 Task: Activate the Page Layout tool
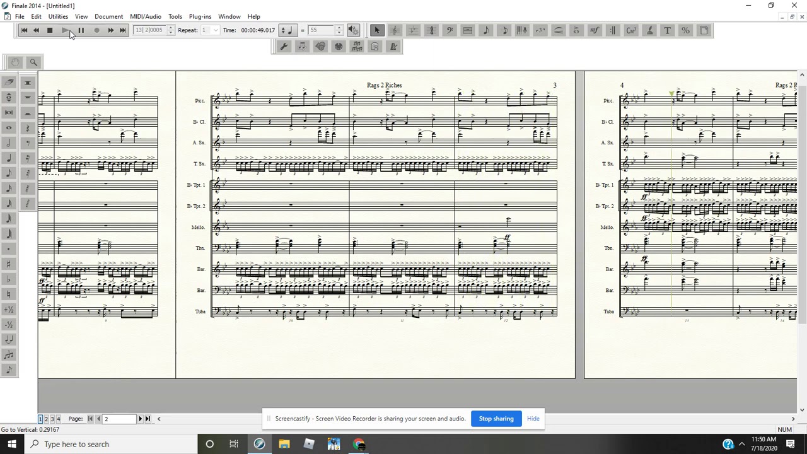pos(704,30)
